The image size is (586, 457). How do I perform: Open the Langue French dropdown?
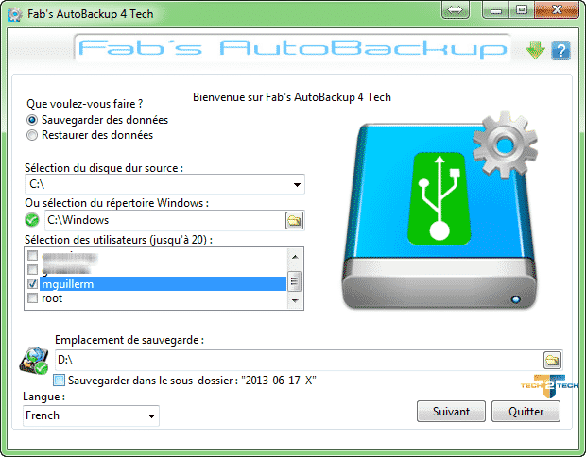click(91, 415)
